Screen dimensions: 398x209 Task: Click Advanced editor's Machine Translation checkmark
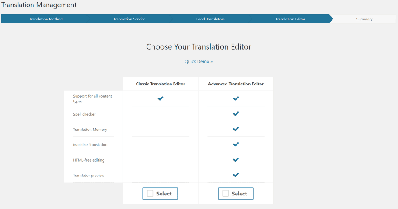click(x=236, y=144)
